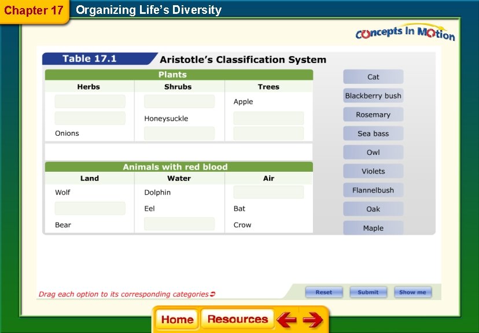Click the Onions entry in Herbs
This screenshot has width=479, height=333.
pyautogui.click(x=67, y=134)
